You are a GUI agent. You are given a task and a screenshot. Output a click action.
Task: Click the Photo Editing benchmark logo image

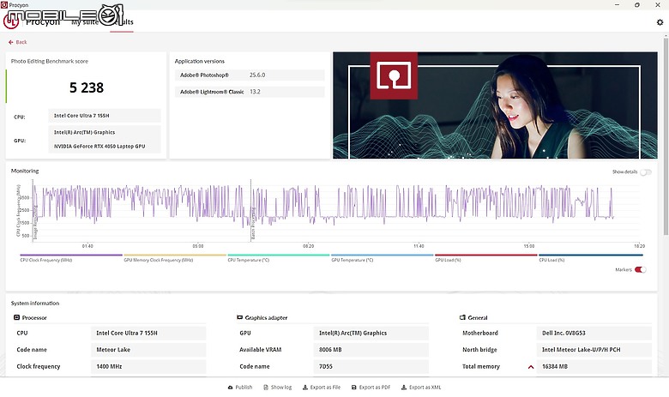tap(394, 75)
